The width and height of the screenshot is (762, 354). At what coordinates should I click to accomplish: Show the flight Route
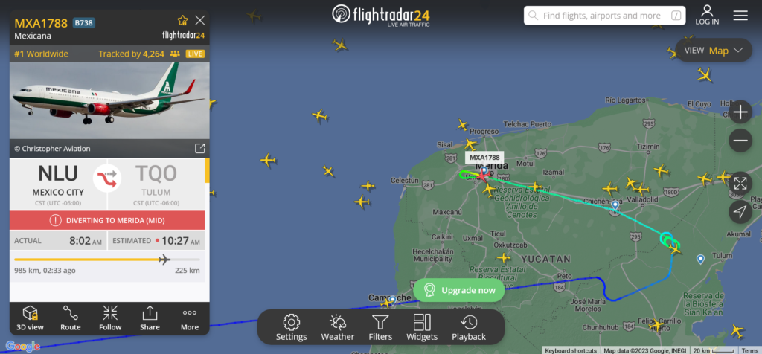tap(71, 318)
